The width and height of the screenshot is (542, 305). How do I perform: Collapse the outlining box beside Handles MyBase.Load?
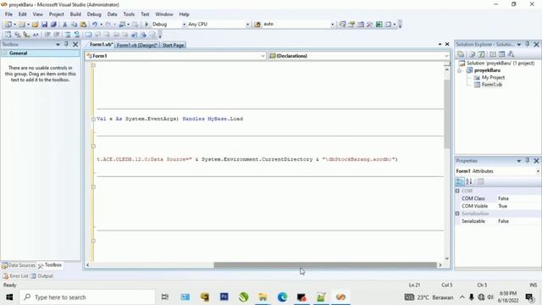point(93,119)
